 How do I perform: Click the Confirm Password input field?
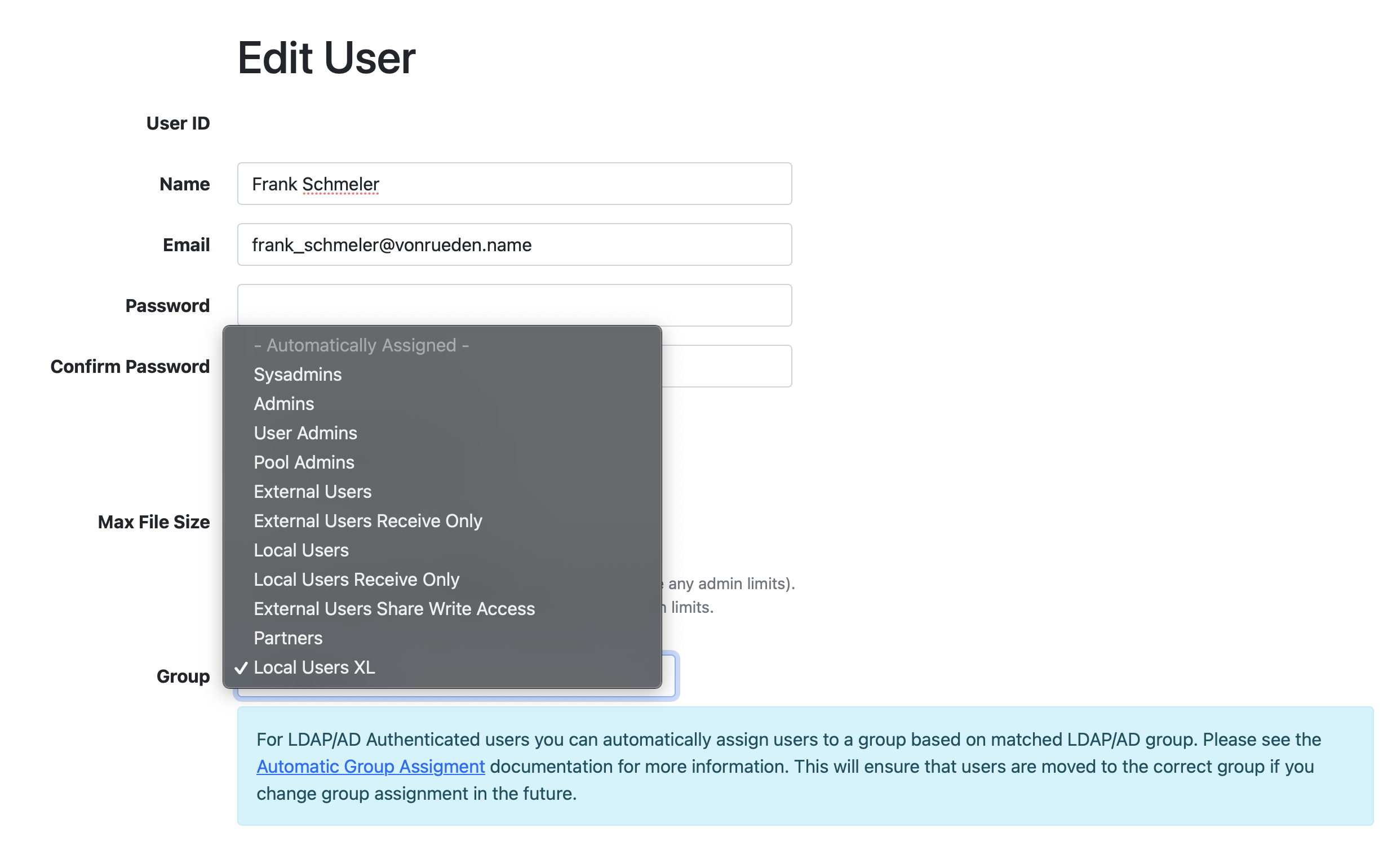click(x=730, y=366)
